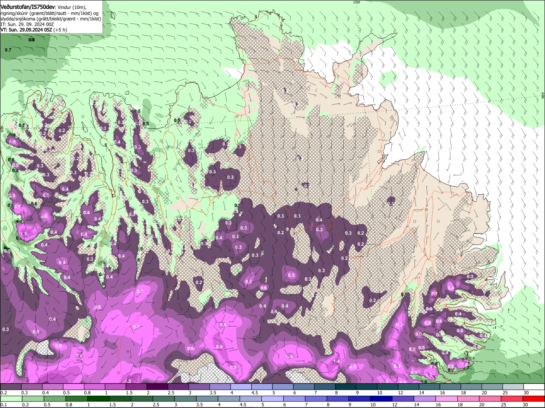Select the rain-scale swatch between 5 and 6
This screenshot has height=408, width=545.
click(x=272, y=399)
